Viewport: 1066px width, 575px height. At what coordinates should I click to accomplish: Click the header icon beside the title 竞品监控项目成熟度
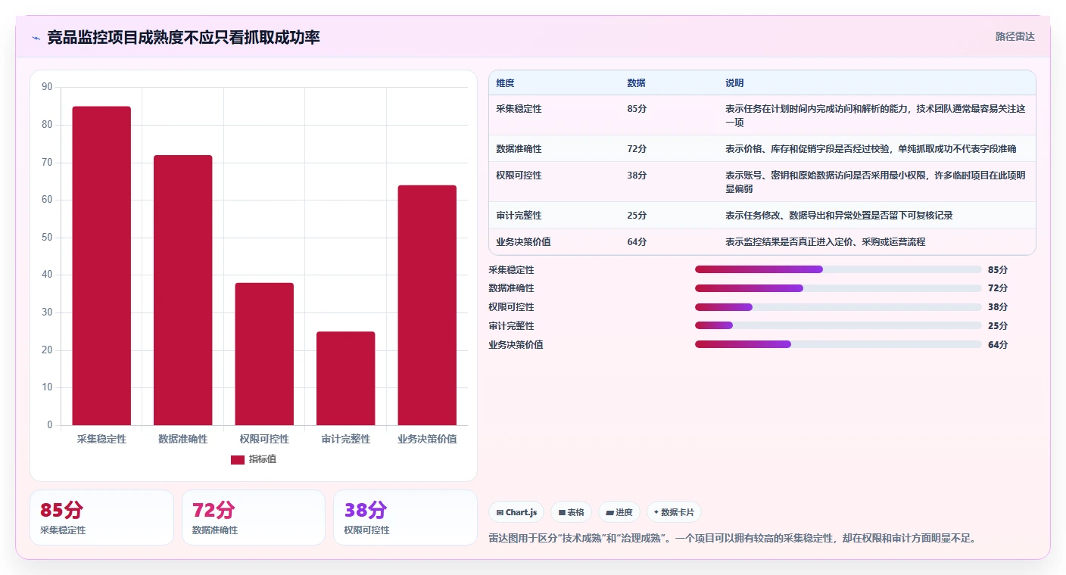36,37
